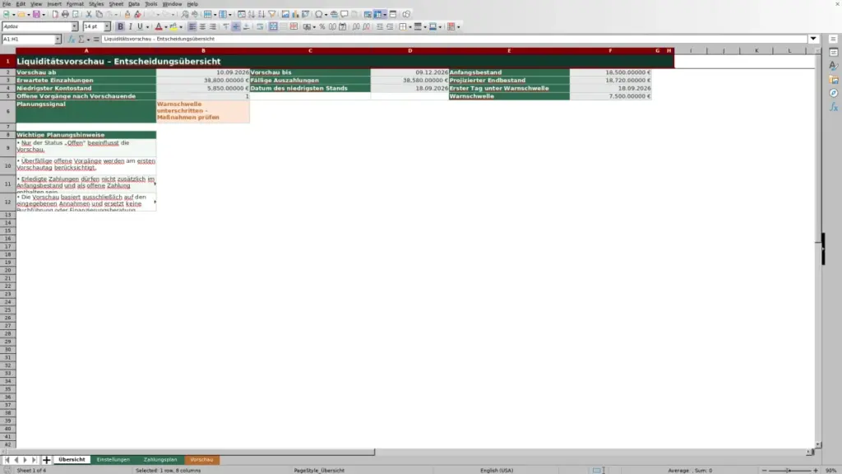Open the font size dropdown
Screen dimensions: 842x474
pyautogui.click(x=107, y=27)
